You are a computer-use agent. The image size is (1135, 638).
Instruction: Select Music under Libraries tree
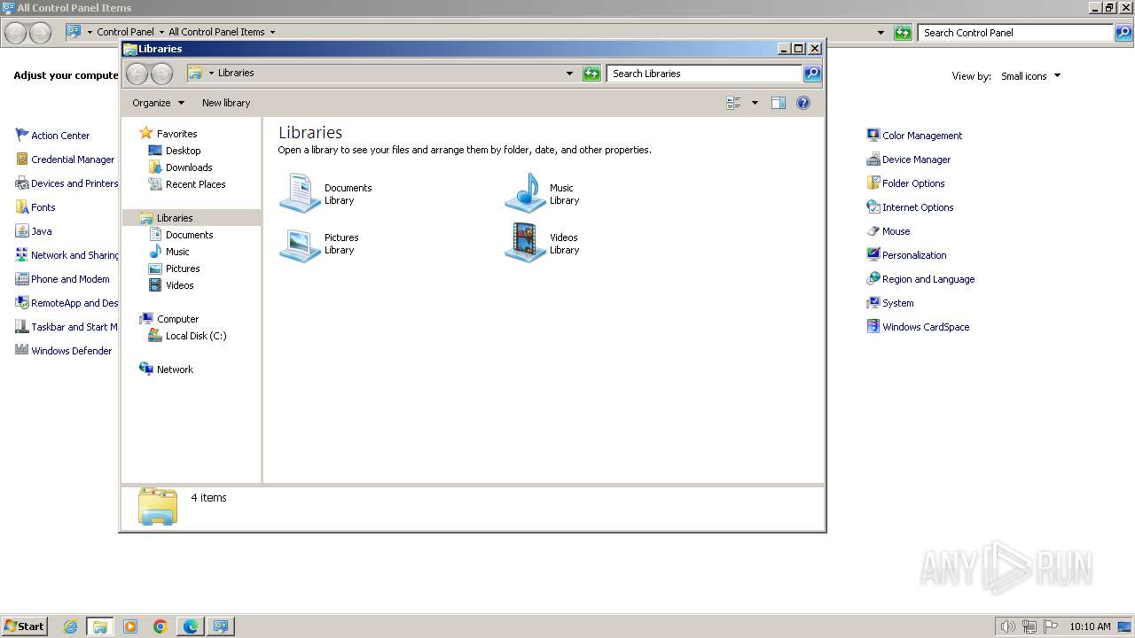click(177, 252)
